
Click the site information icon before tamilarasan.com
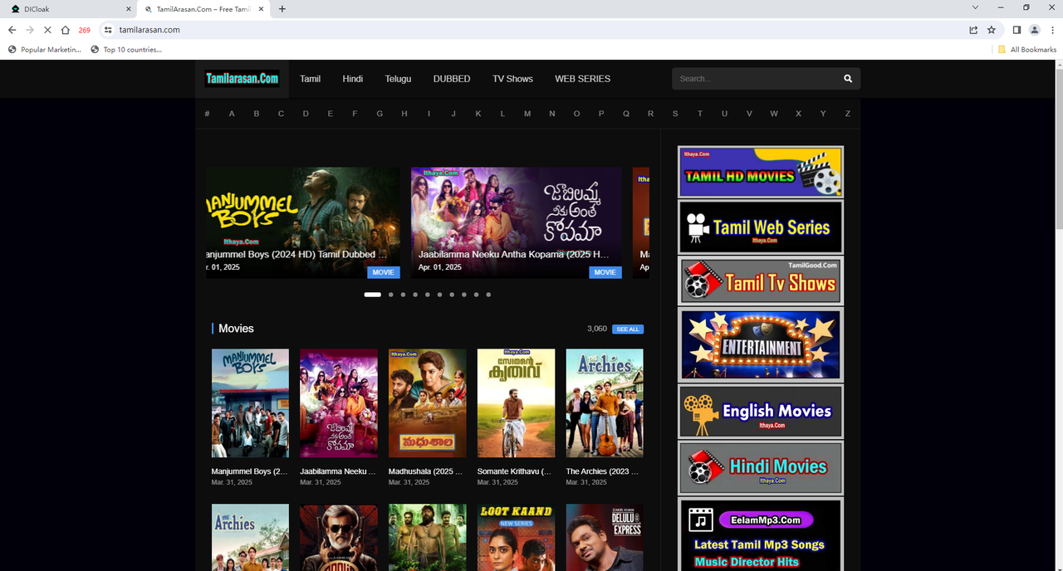[109, 29]
